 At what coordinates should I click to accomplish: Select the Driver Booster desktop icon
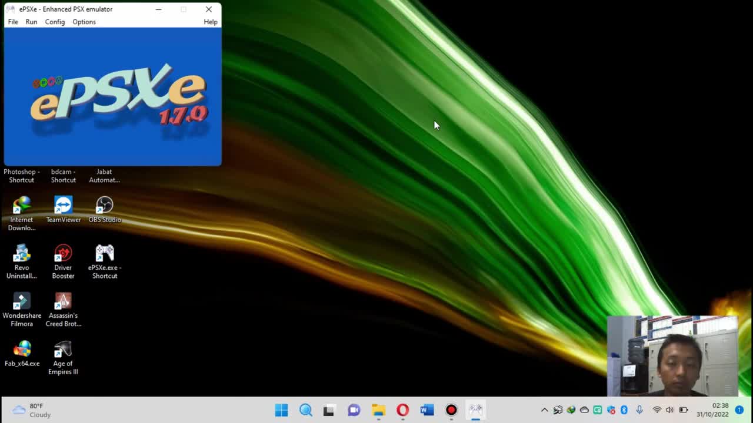63,262
